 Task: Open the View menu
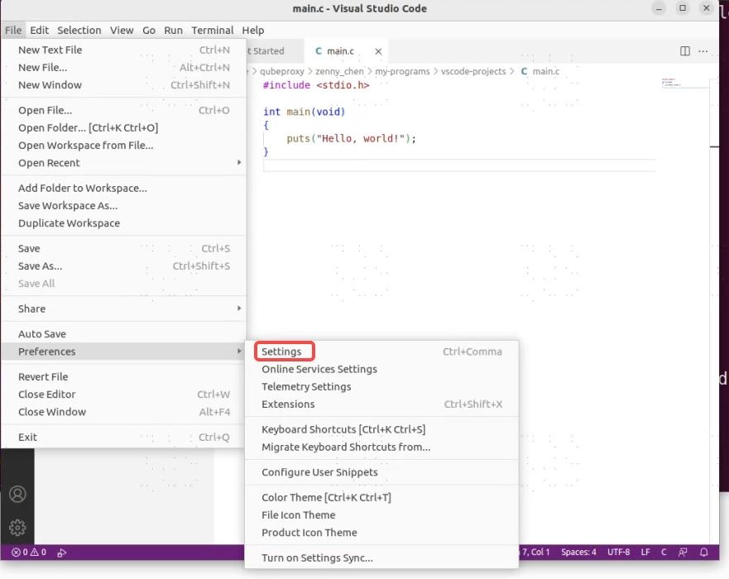(122, 31)
